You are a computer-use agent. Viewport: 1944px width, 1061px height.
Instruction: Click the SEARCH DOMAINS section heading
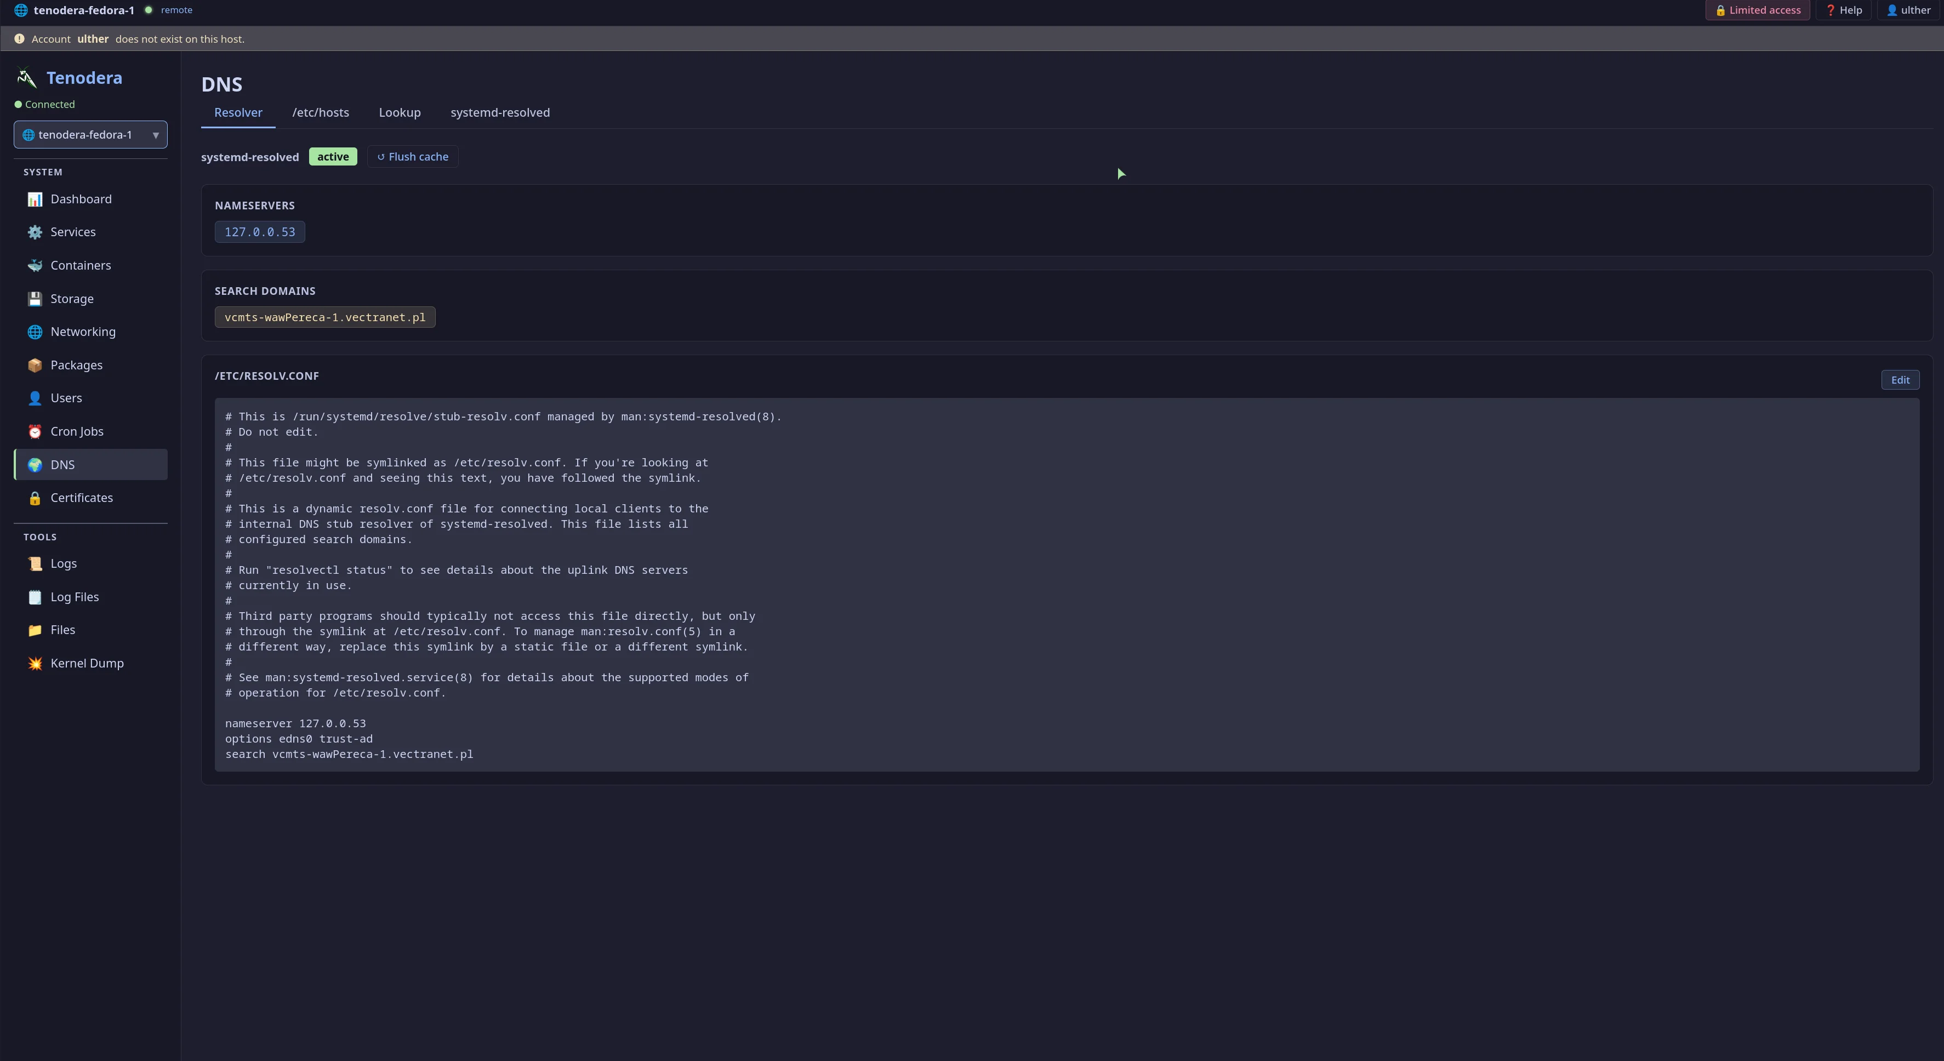coord(265,292)
